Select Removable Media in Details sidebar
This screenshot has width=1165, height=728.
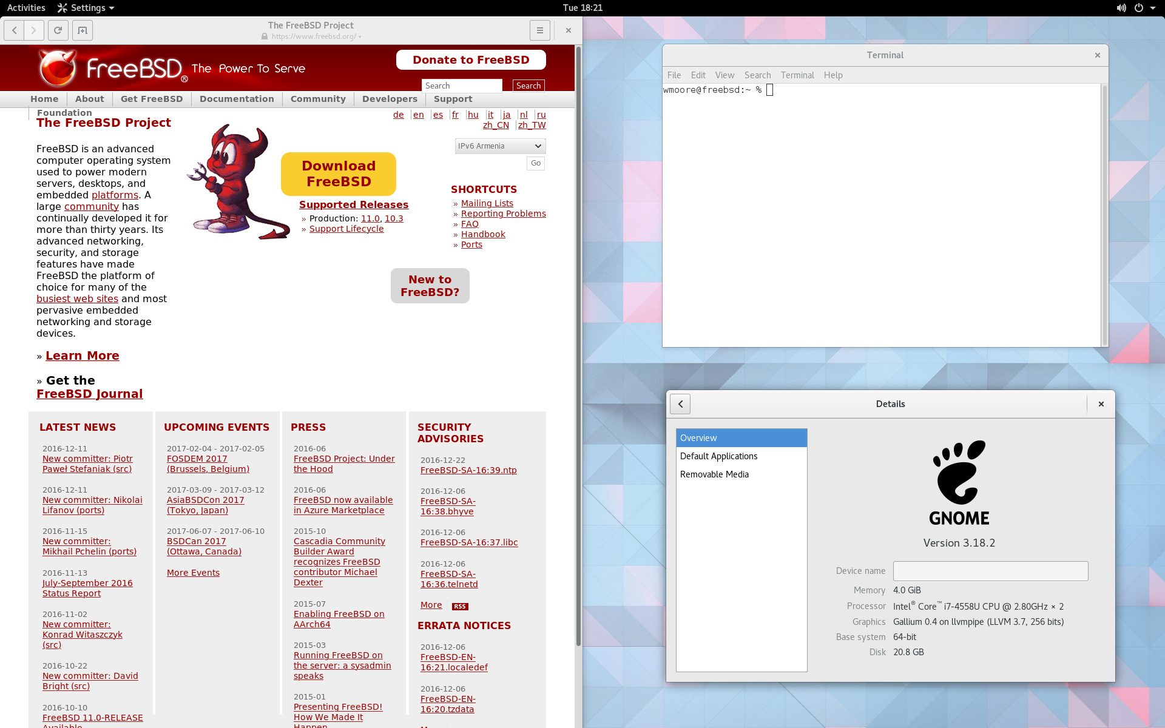714,474
